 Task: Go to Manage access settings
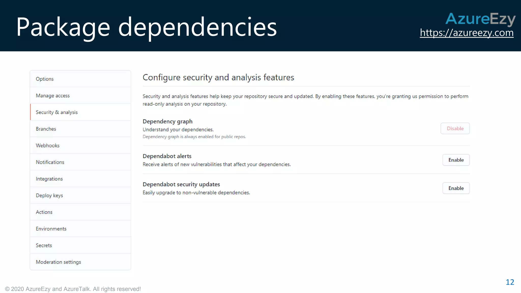click(x=80, y=96)
